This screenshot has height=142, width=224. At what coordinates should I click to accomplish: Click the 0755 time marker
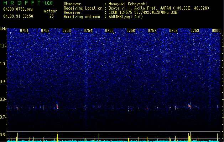point(109,31)
